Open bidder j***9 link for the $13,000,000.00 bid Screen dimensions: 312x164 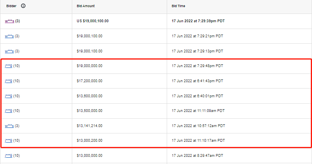coord(8,156)
